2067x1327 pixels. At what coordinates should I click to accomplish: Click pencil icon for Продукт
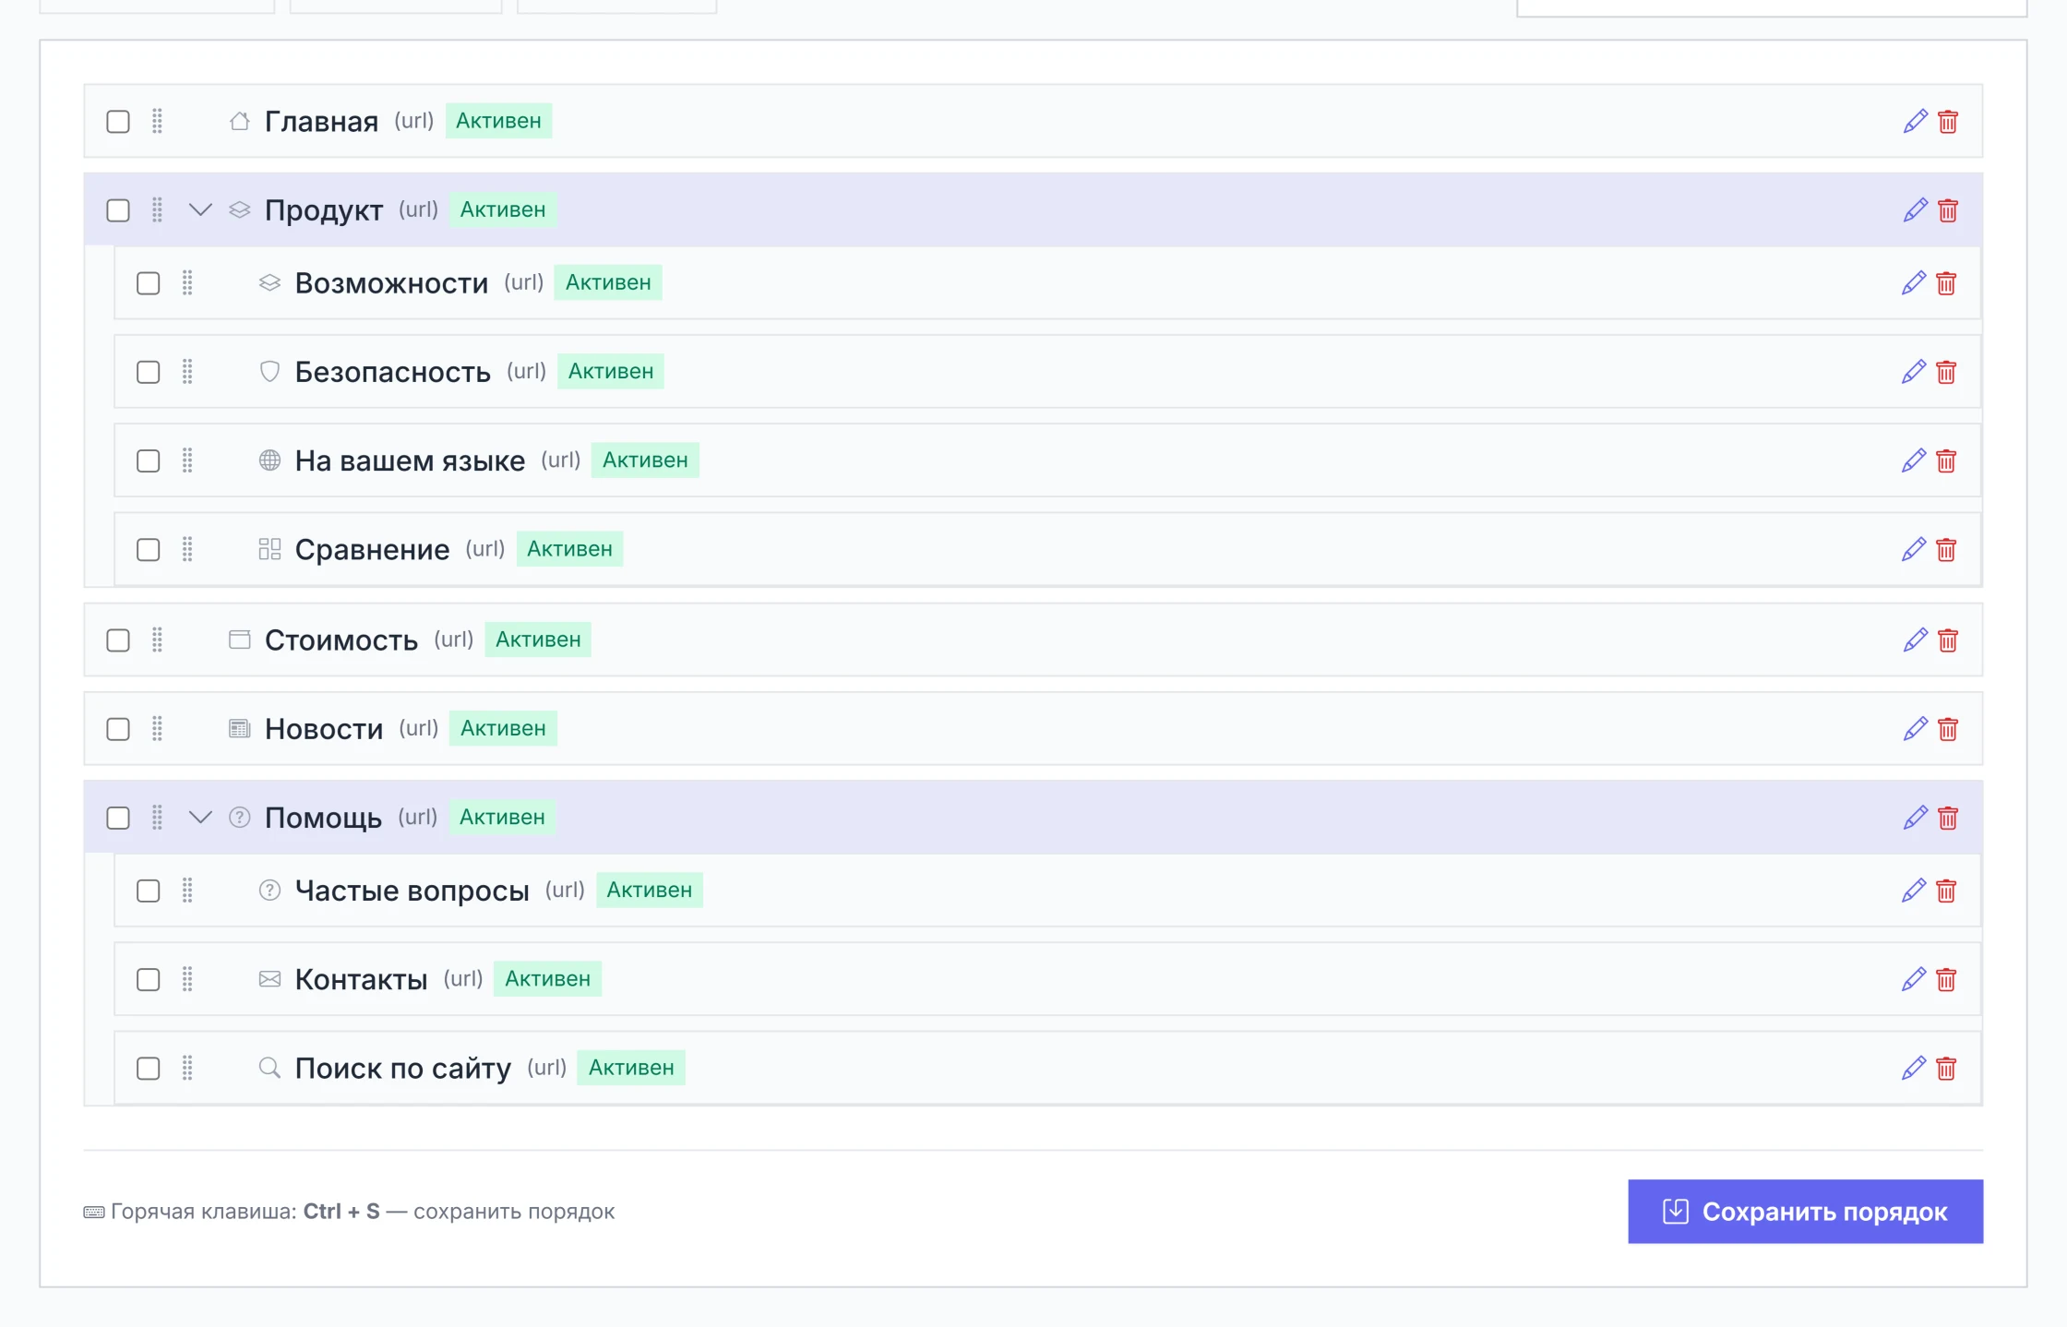point(1916,209)
